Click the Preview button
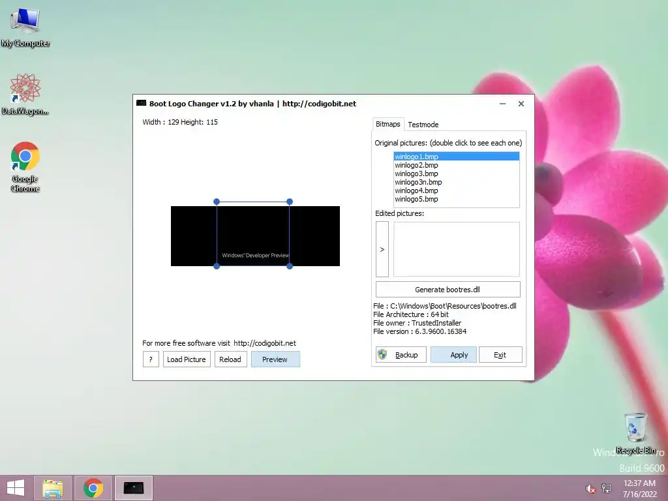Screen dimensions: 668x501 [x=275, y=359]
